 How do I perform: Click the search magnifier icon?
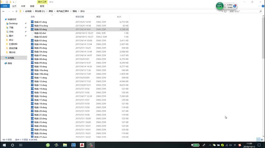(x=261, y=11)
